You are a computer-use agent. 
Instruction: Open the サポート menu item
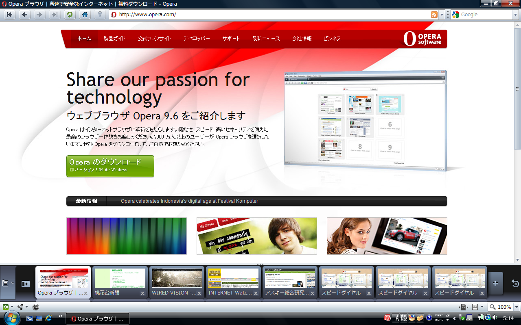coord(231,39)
